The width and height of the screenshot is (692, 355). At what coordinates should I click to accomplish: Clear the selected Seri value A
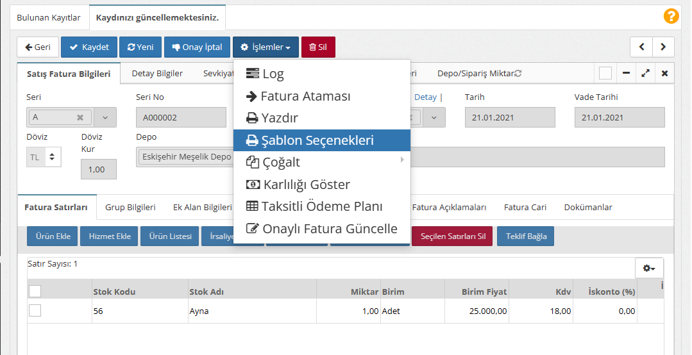[80, 118]
